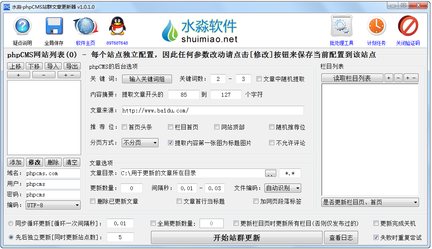Click the 导入 button

53,66
